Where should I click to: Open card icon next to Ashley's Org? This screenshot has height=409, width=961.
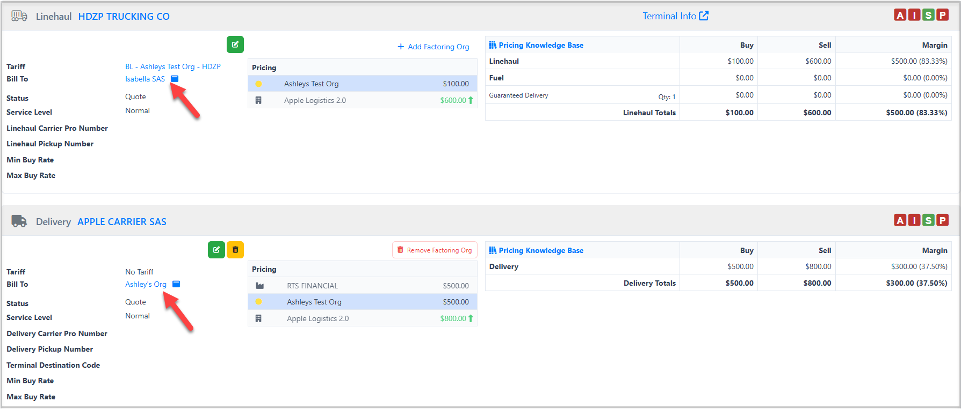pyautogui.click(x=176, y=284)
